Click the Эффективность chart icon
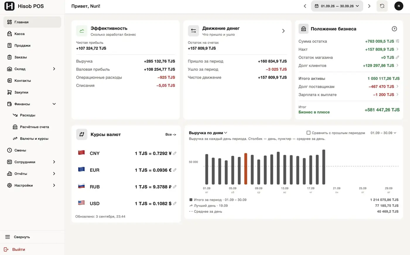The width and height of the screenshot is (410, 255). (82, 31)
